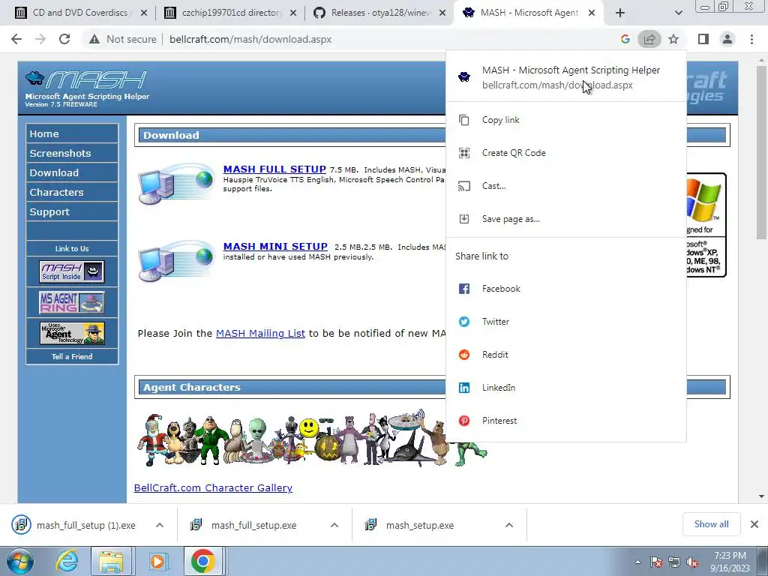Open Characters in the MASH sidebar
768x576 pixels.
pos(72,193)
